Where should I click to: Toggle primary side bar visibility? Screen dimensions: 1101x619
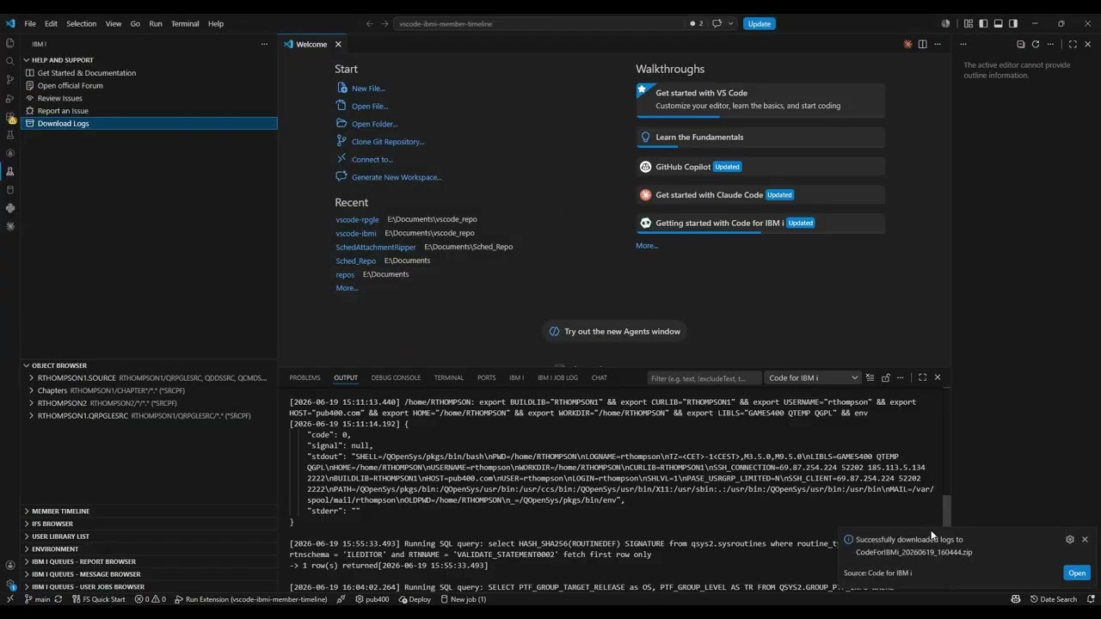(983, 24)
